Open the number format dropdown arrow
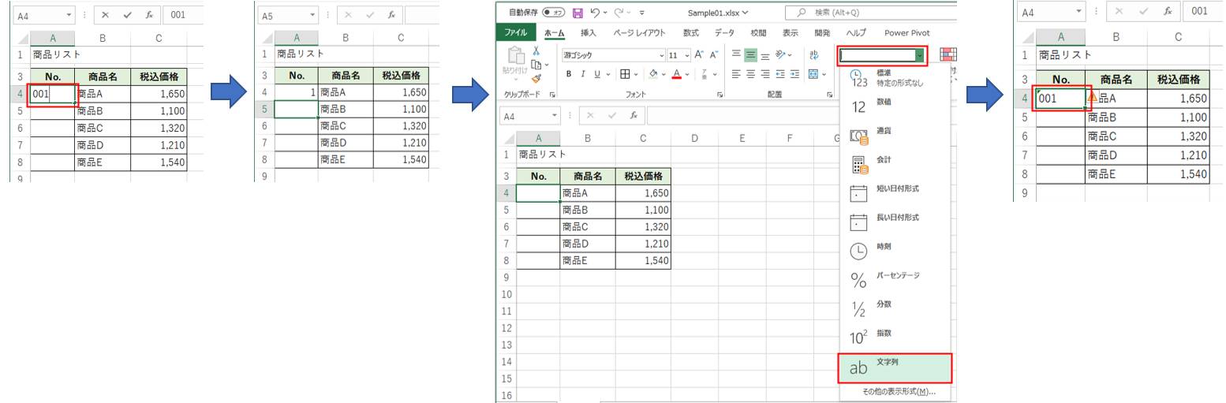1226x403 pixels. pos(919,55)
